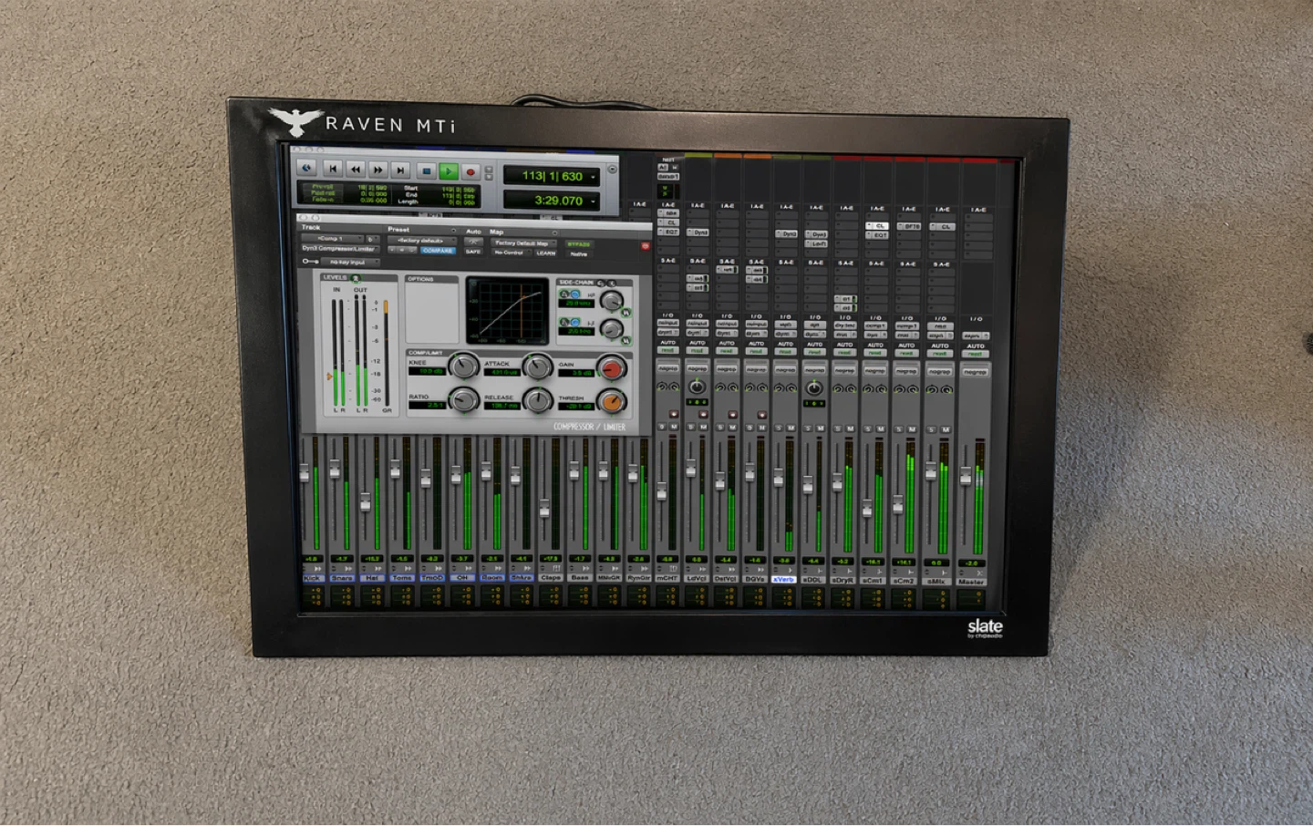
Task: Mute the sMix track
Action: pyautogui.click(x=946, y=429)
